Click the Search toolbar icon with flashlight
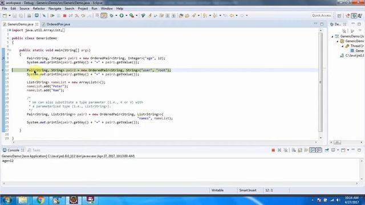Viewport: 365px width, 205px height. [x=194, y=15]
